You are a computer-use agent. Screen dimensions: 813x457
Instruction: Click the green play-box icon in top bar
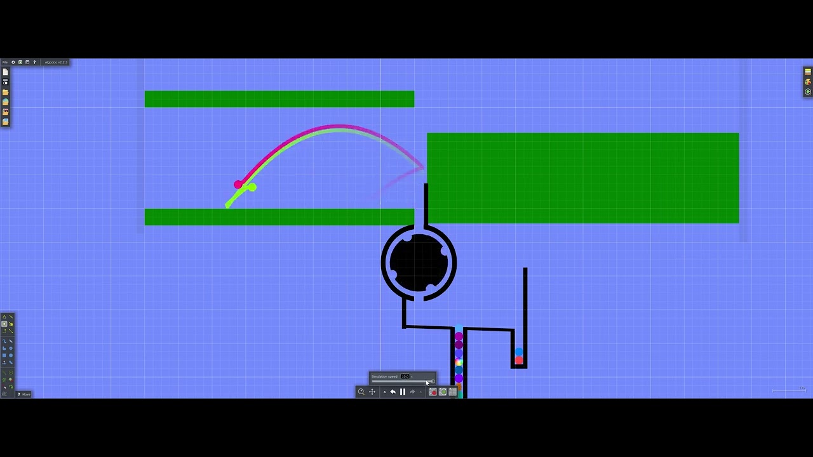[20, 62]
